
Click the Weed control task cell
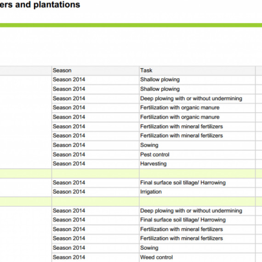pyautogui.click(x=197, y=257)
